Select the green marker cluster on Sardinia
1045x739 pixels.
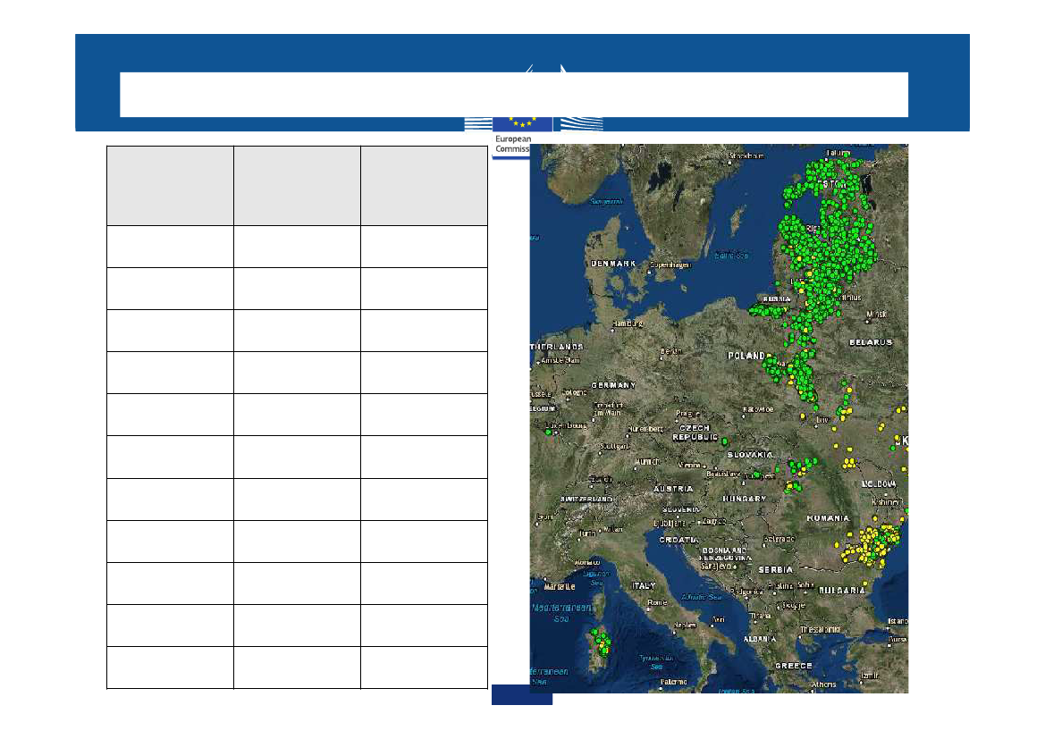coord(600,642)
